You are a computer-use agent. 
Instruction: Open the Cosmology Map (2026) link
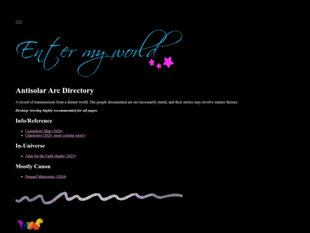click(x=44, y=131)
